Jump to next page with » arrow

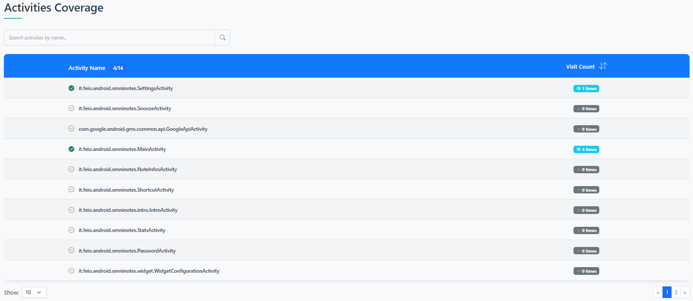[685, 292]
